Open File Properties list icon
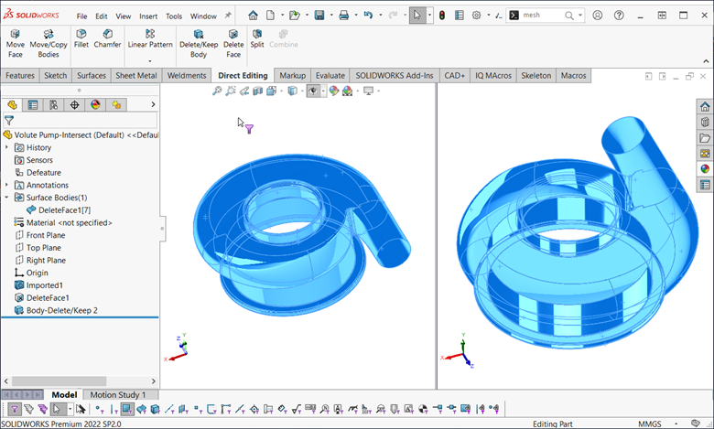The image size is (714, 429). 459,16
